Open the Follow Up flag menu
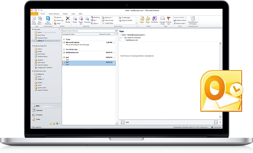Image resolution: width=253 pixels, height=153 pixels. pos(169,20)
